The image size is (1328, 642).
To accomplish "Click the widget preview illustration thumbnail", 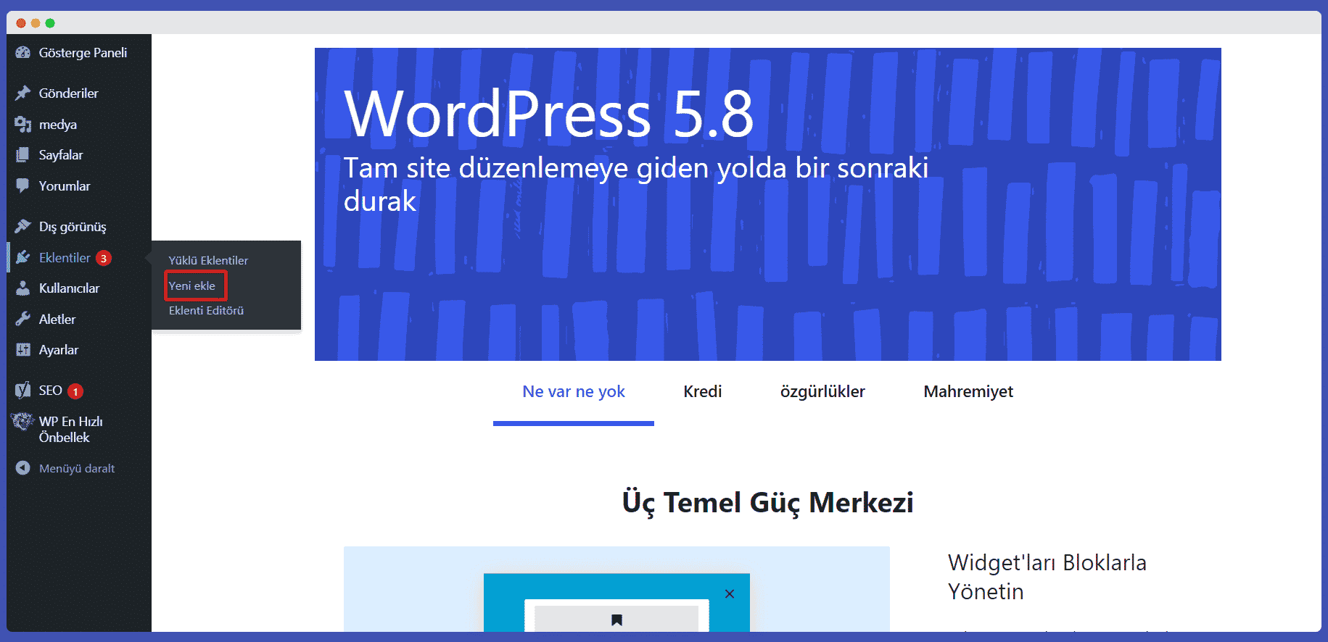I will pos(616,589).
